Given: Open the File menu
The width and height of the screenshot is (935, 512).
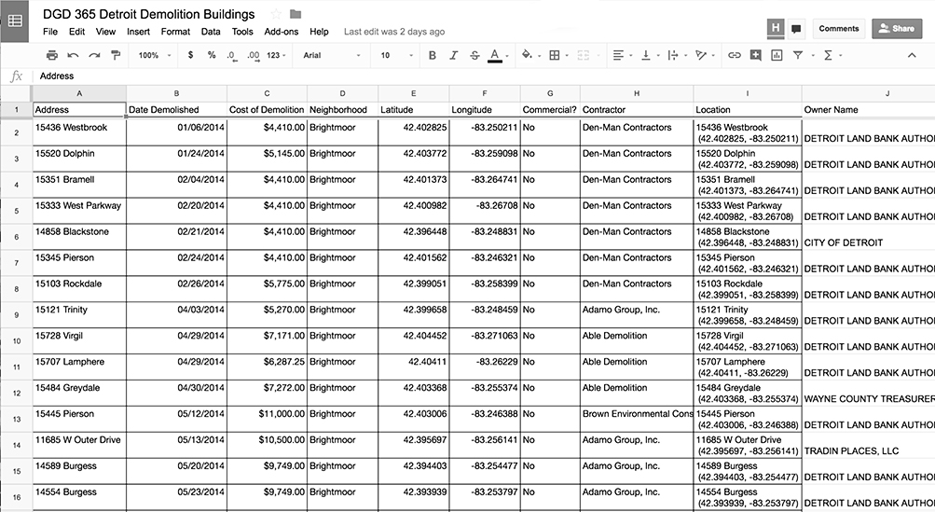Looking at the screenshot, I should click(x=50, y=32).
